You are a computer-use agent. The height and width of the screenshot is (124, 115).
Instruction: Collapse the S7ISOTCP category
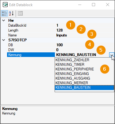(x=4, y=40)
